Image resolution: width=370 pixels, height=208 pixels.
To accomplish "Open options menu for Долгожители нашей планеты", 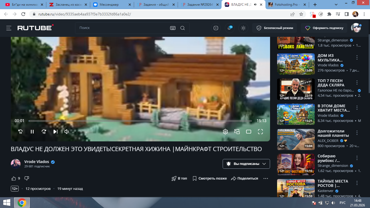I will (357, 133).
